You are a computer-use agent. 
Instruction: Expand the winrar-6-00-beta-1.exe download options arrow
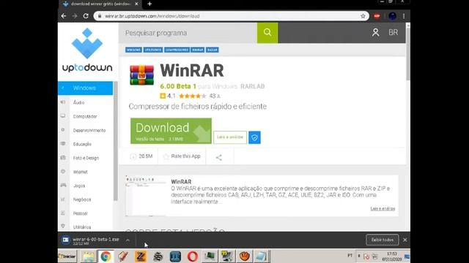point(128,240)
